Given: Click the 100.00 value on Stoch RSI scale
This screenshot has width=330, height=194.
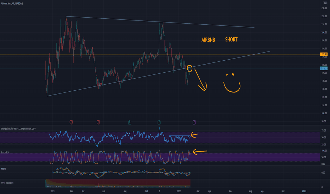Looking at the screenshot, I should (324, 151).
